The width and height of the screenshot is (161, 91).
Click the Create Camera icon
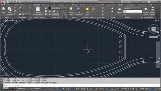click(x=112, y=8)
